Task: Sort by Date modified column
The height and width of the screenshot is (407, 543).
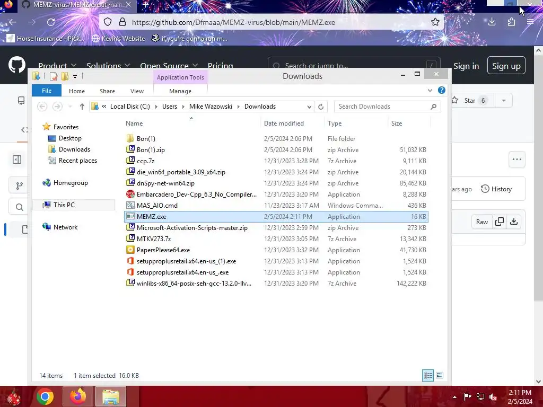Action: click(284, 123)
